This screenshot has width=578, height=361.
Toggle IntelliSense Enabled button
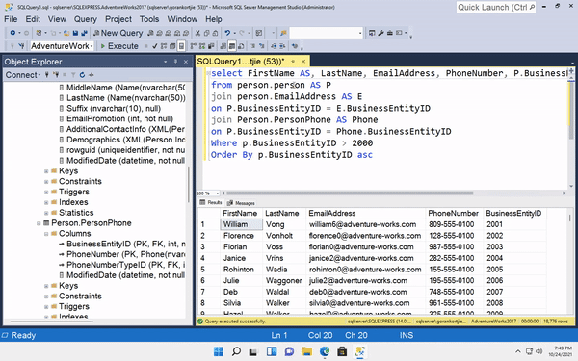[181, 46]
